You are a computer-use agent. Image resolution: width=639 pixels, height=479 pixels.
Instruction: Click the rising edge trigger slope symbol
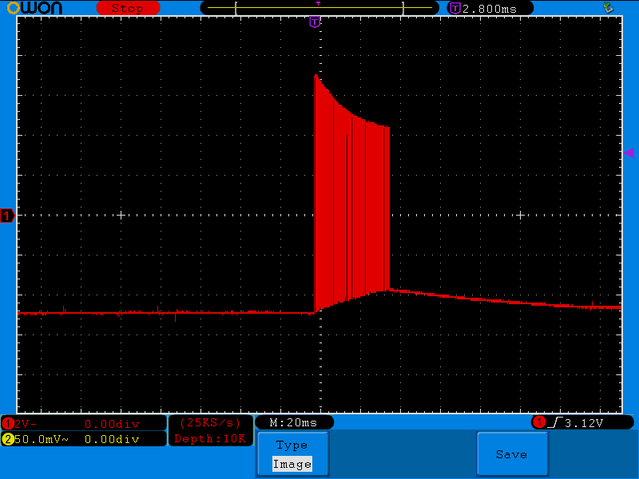click(553, 422)
